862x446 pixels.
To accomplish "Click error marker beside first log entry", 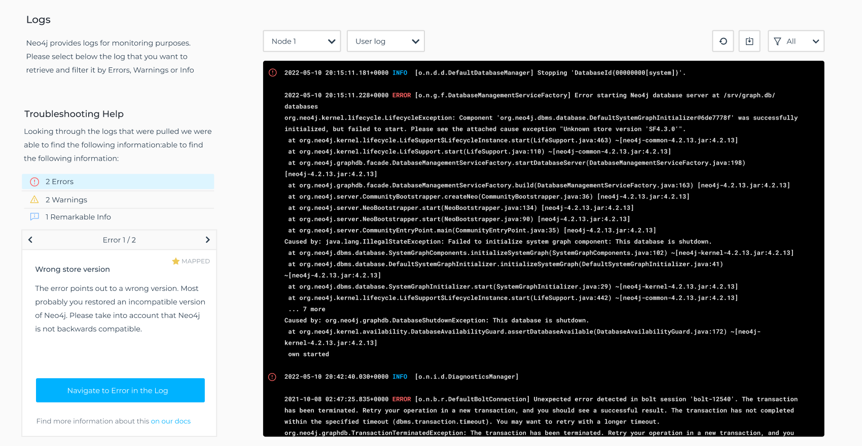I will [273, 73].
